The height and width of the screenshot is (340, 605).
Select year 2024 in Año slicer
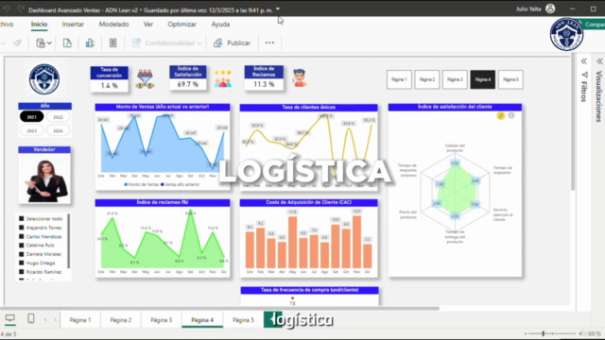58,130
